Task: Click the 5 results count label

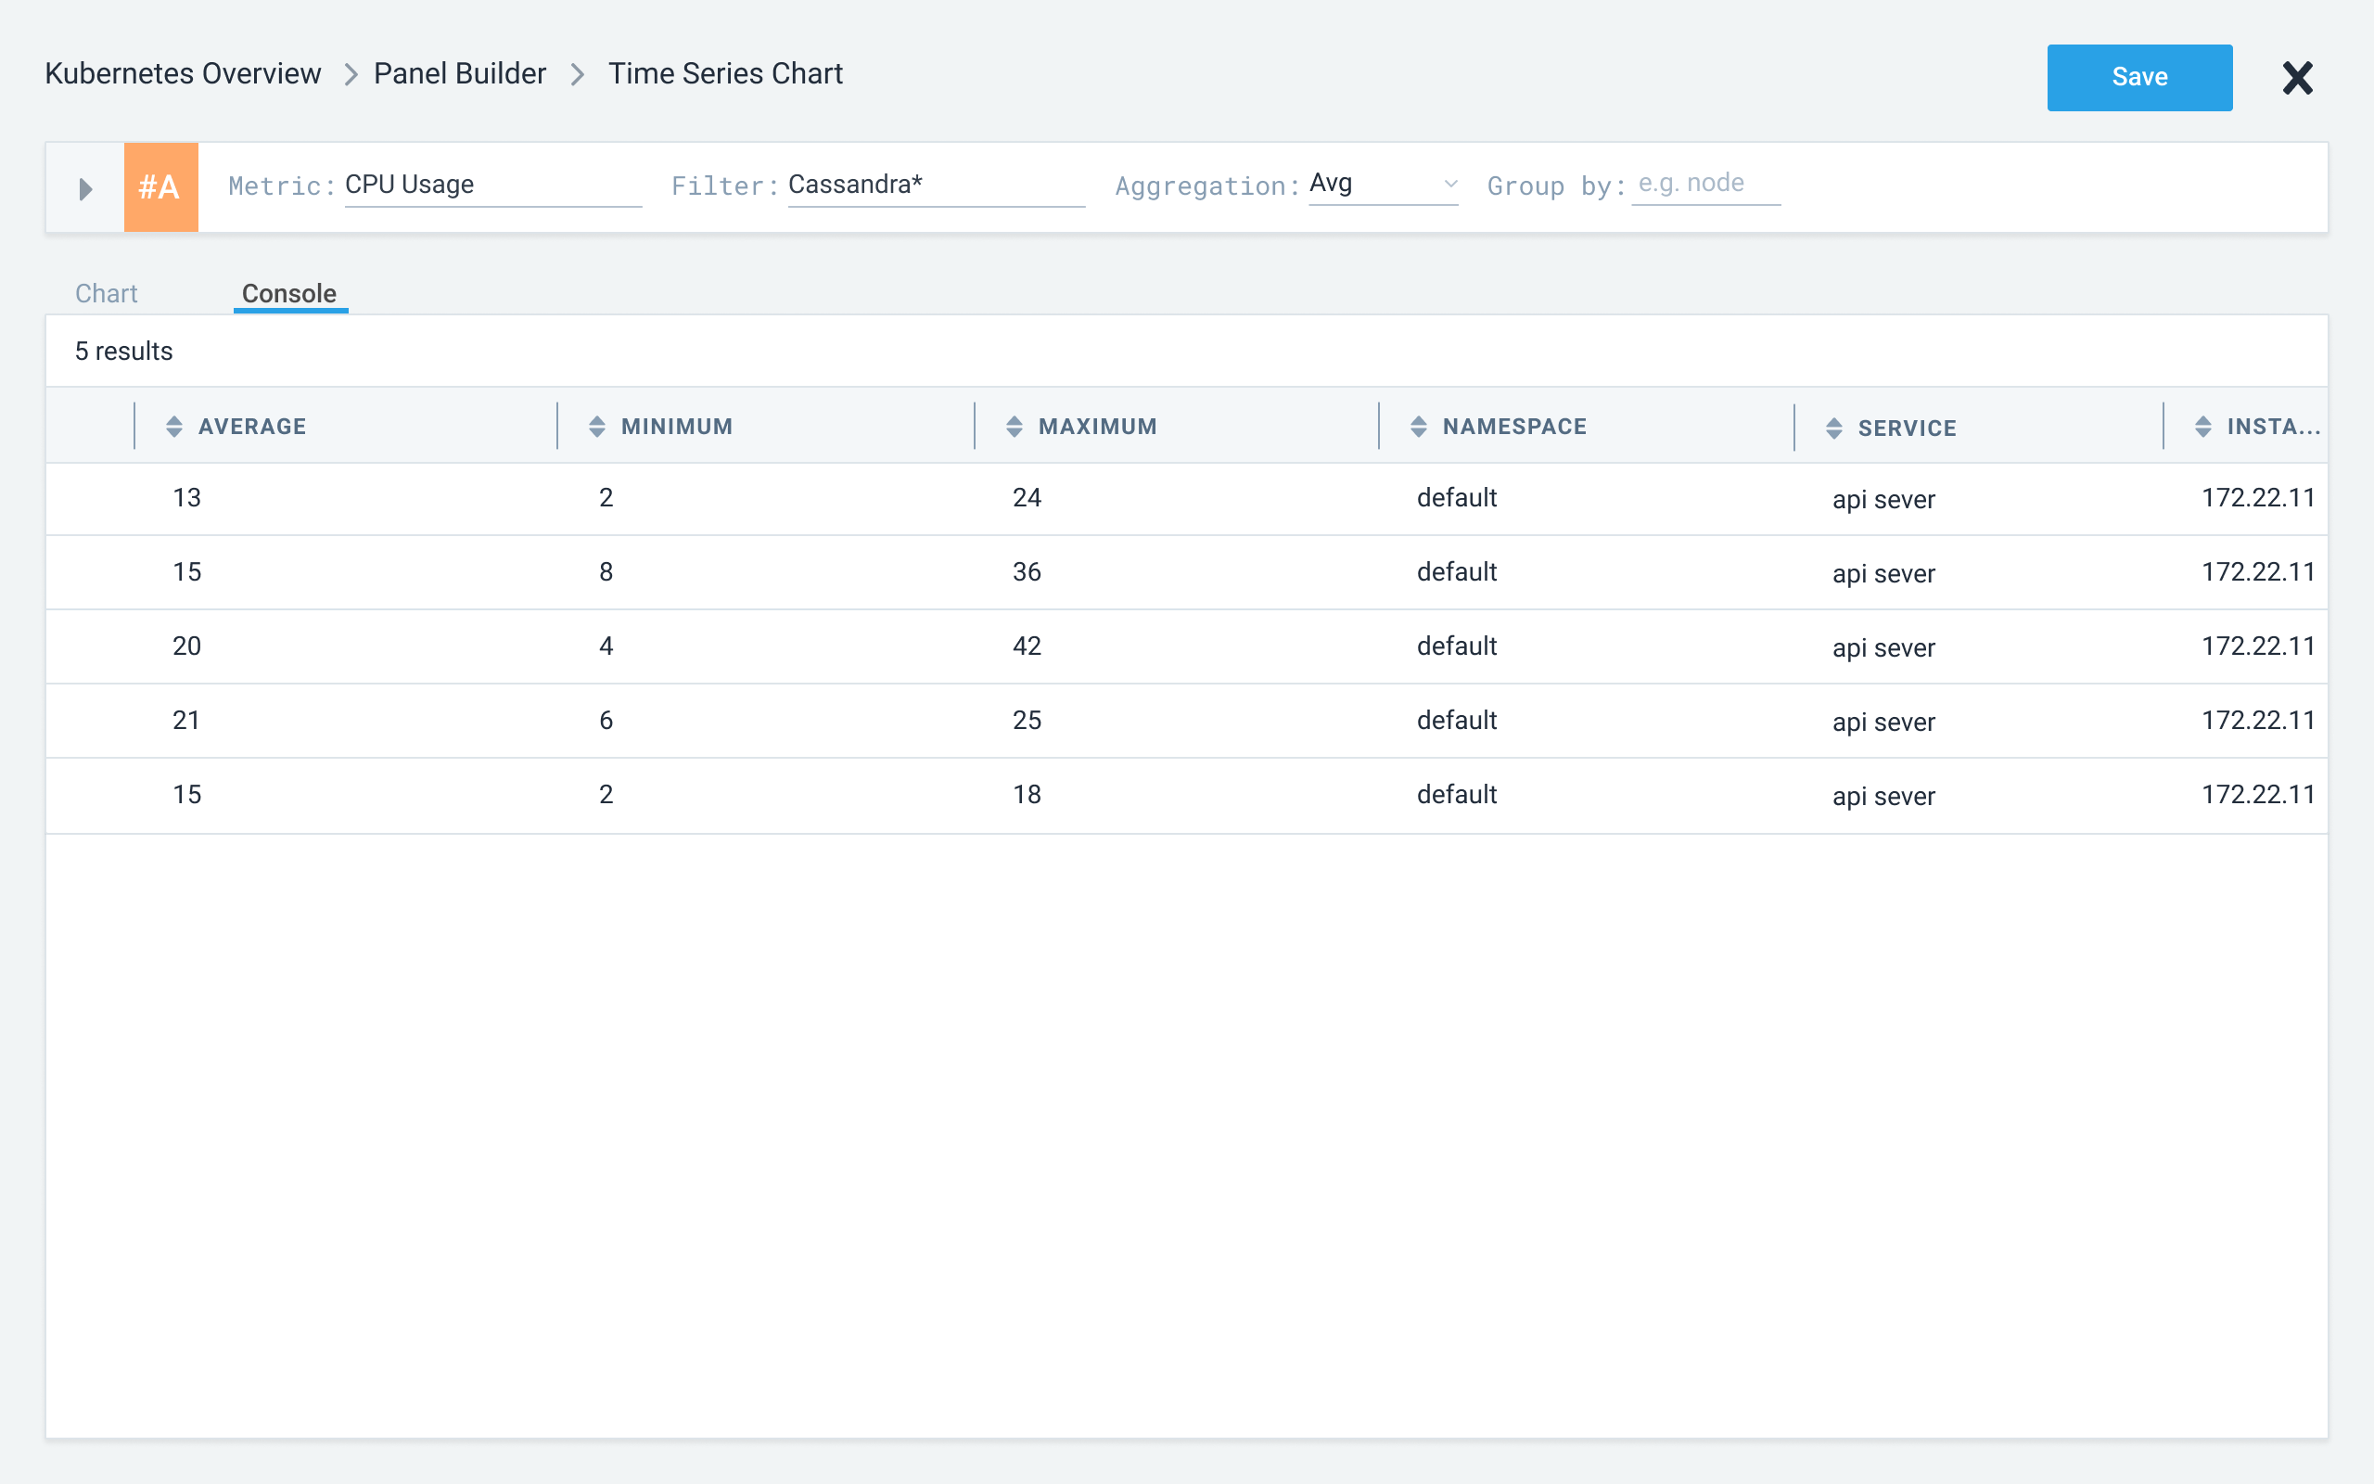Action: (123, 352)
